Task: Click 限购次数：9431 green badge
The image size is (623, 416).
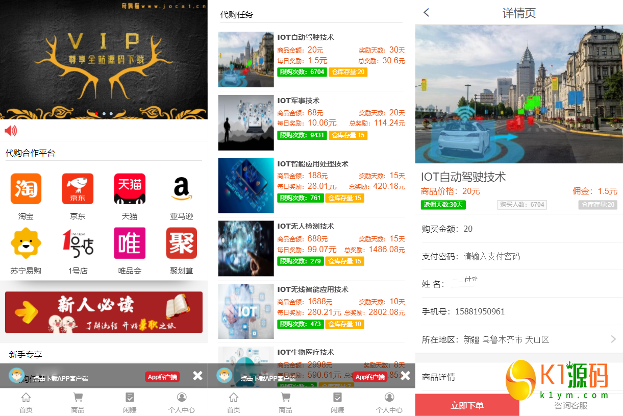Action: (302, 135)
